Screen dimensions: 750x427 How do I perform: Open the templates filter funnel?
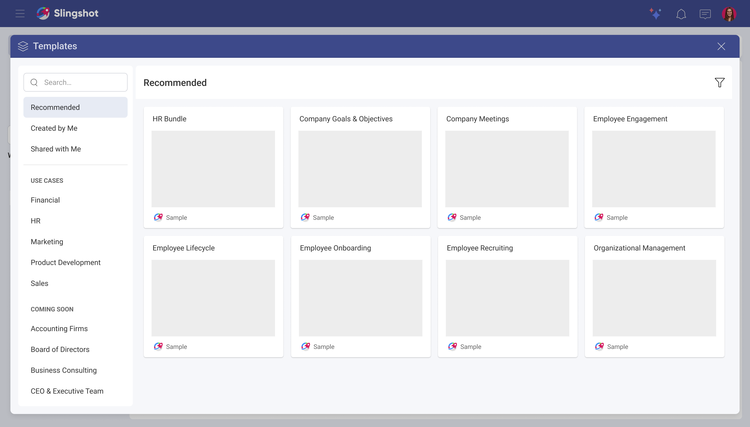pos(720,83)
